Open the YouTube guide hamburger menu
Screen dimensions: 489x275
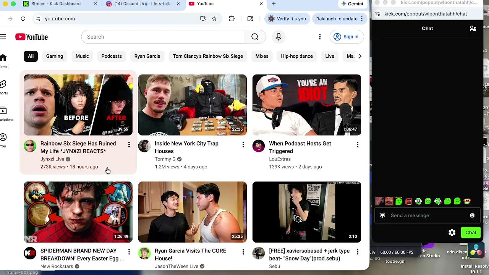coord(3,37)
